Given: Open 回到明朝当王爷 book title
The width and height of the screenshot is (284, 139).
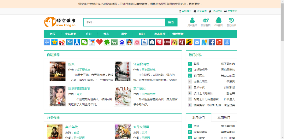Looking at the screenshot, I should [79, 89].
